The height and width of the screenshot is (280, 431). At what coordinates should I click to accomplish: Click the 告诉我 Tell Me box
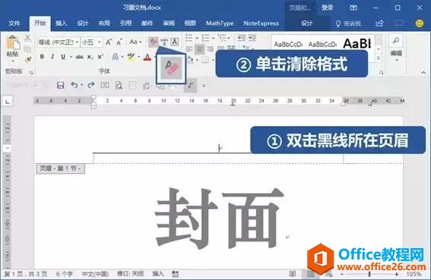pos(349,24)
